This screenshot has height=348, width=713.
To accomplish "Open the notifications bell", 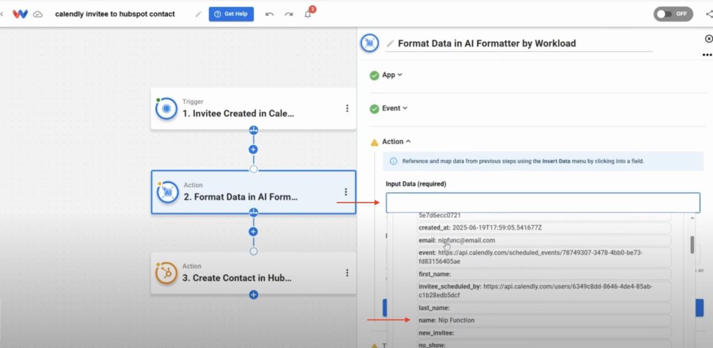I will click(x=308, y=14).
